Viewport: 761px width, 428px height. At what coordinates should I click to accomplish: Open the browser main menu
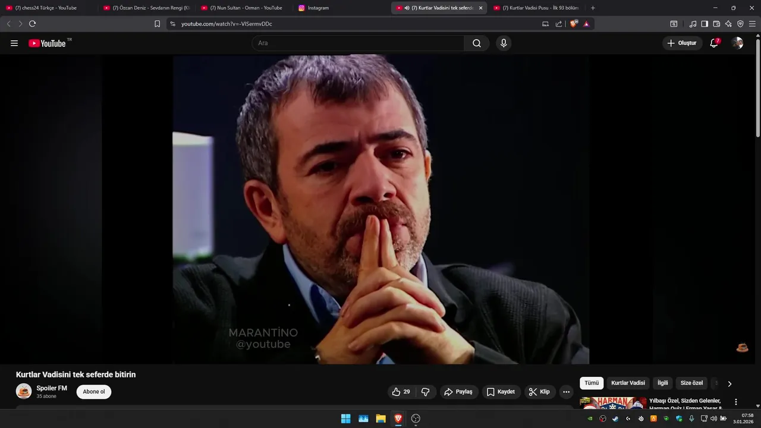[x=752, y=24]
